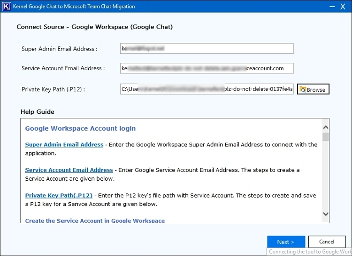
Task: Click the Google Workspace Account login heading
Action: [80, 128]
